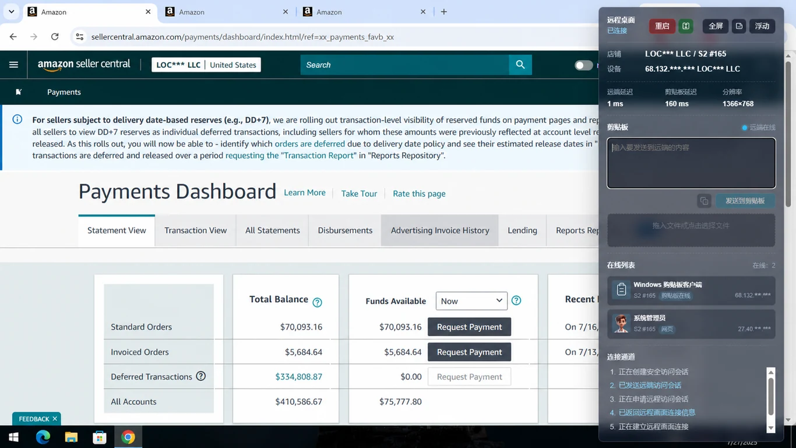Screen dimensions: 796x448
Task: Click the 发送到剪贴板 button
Action: 745,201
